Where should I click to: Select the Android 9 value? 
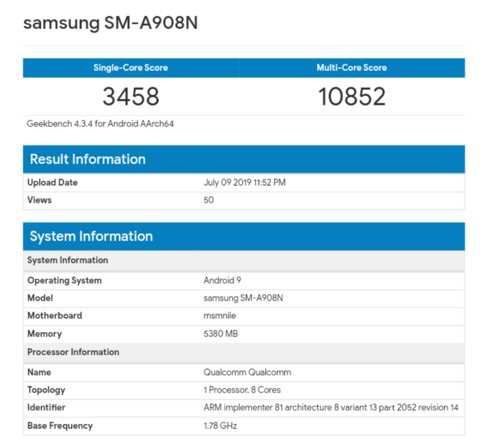(222, 281)
